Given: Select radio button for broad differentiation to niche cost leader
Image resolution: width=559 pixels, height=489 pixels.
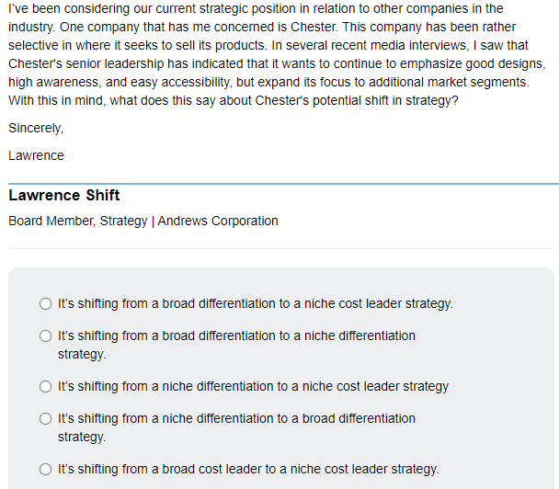Looking at the screenshot, I should [x=46, y=303].
